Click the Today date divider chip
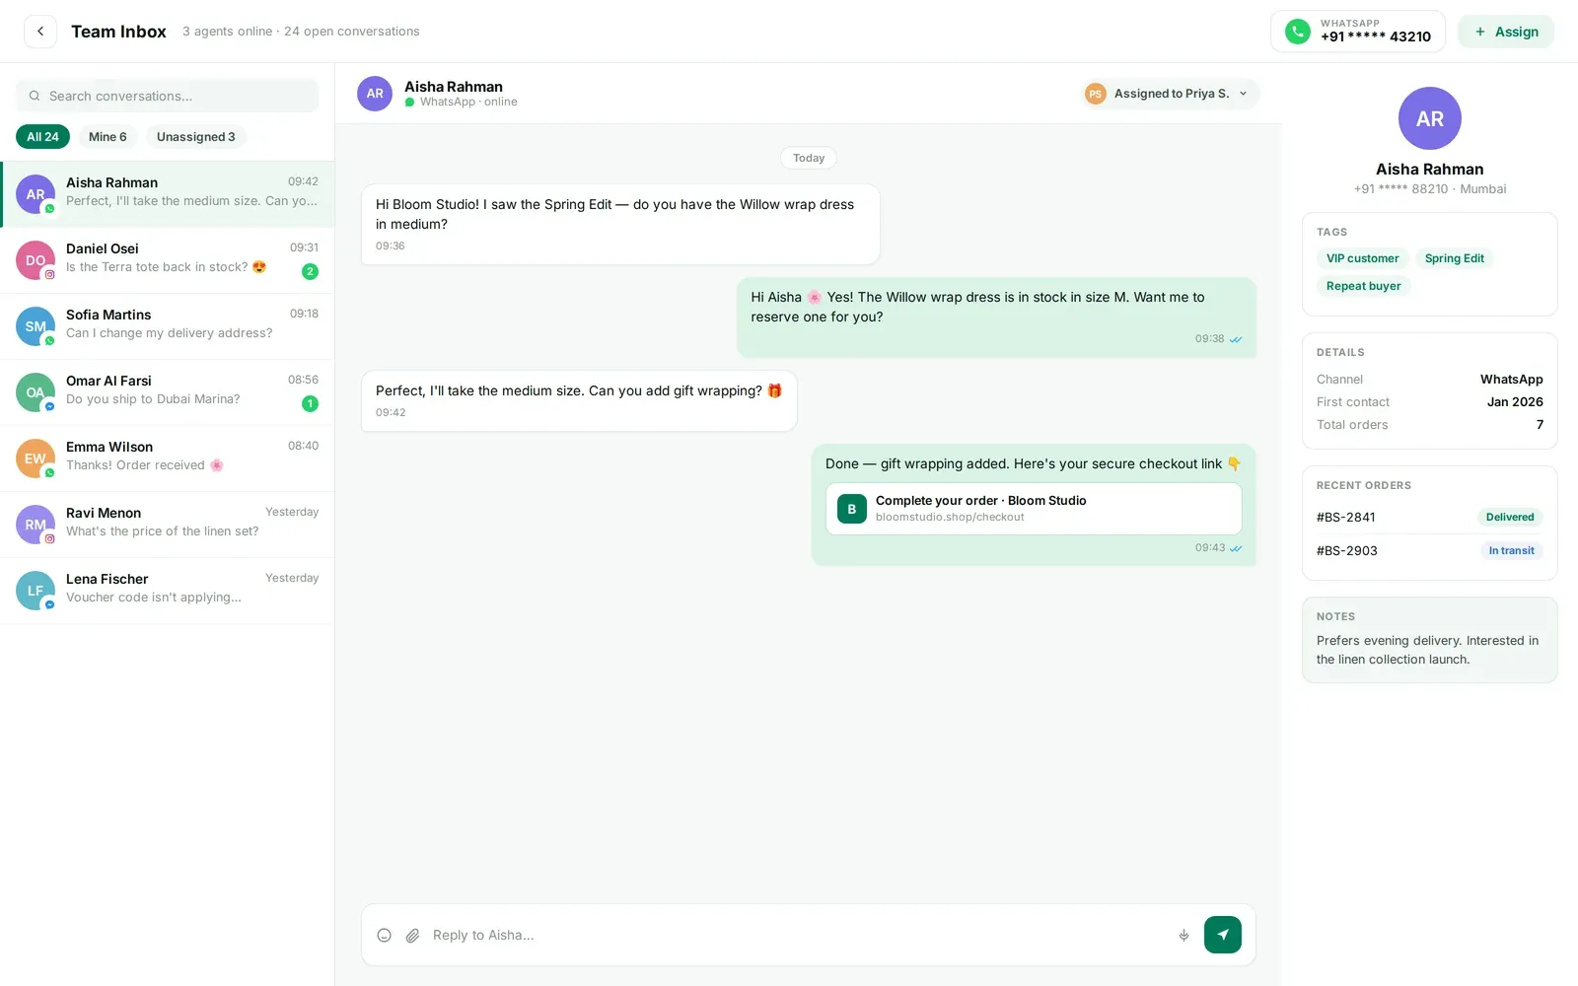Image resolution: width=1578 pixels, height=986 pixels. 809,158
